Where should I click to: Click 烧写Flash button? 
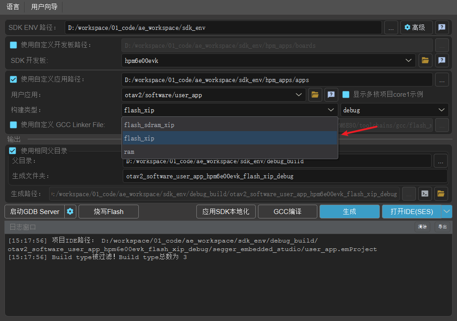click(x=108, y=211)
